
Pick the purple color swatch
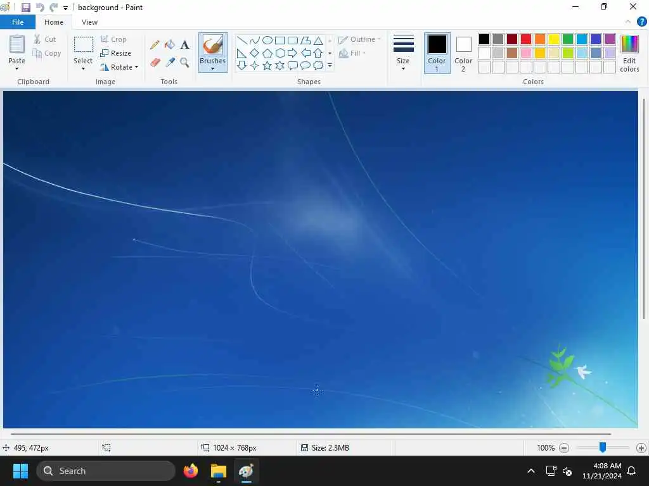(610, 39)
